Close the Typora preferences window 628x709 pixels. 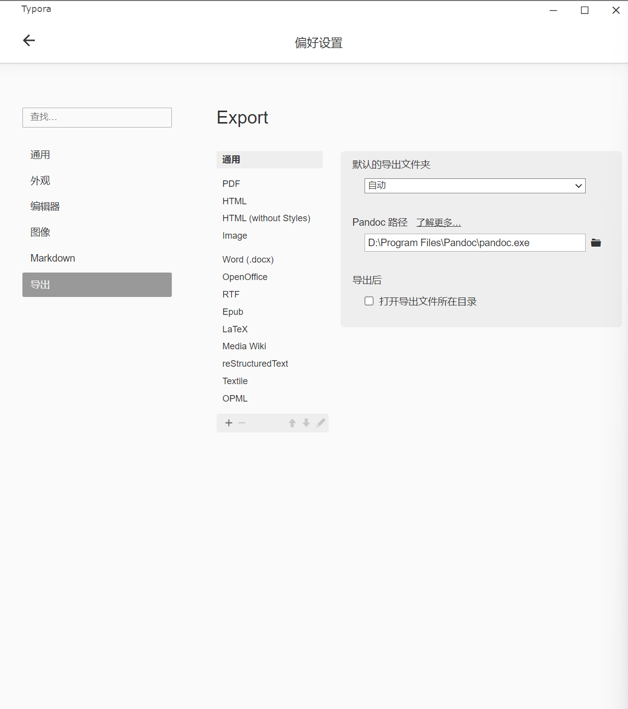616,10
